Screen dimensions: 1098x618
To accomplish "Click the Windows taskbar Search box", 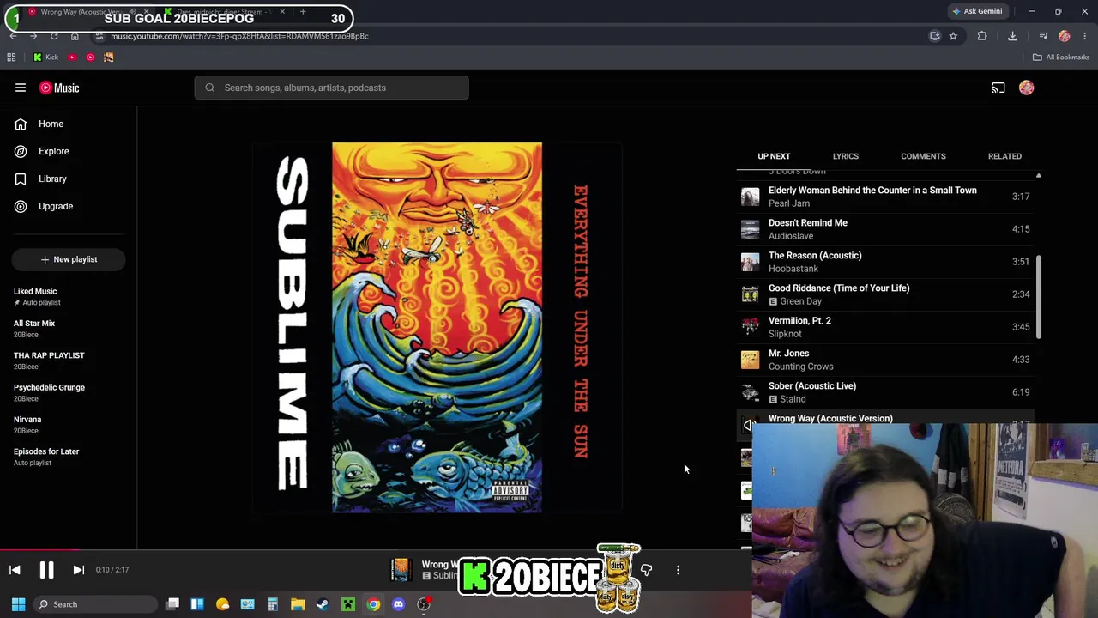I will point(94,604).
